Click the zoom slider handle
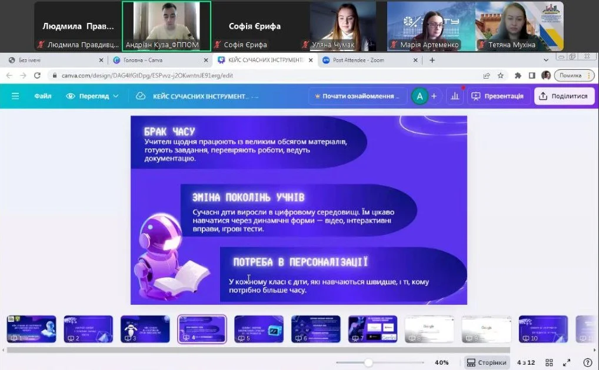Viewport: 599px width, 370px height. (x=368, y=362)
